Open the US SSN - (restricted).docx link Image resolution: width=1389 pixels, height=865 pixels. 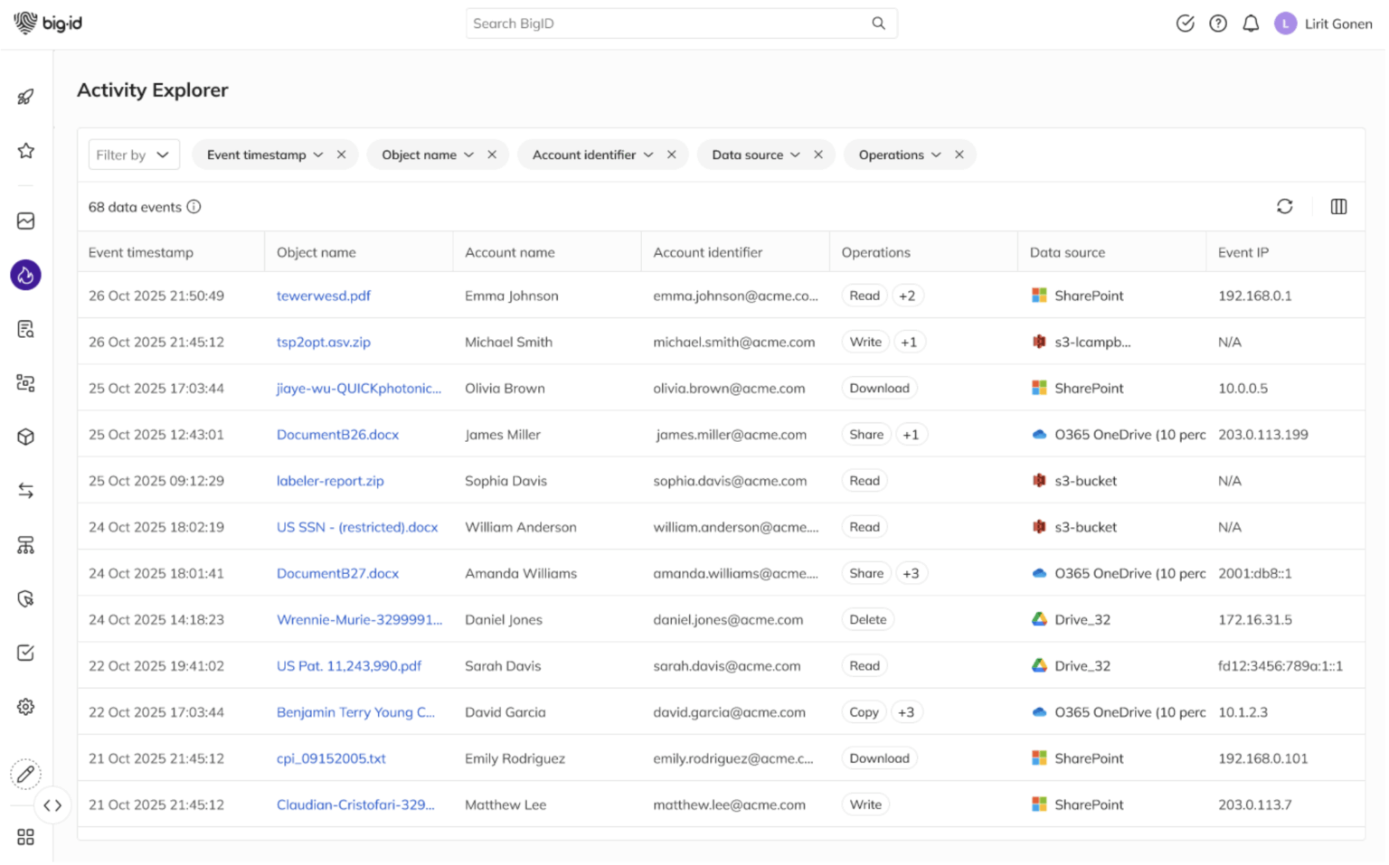[x=358, y=529]
